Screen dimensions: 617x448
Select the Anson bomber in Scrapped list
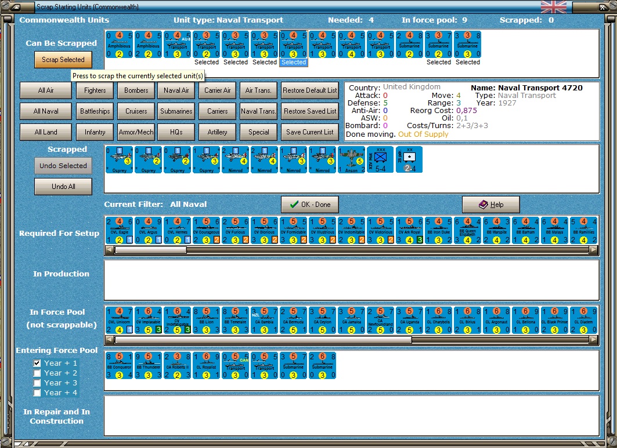[352, 159]
